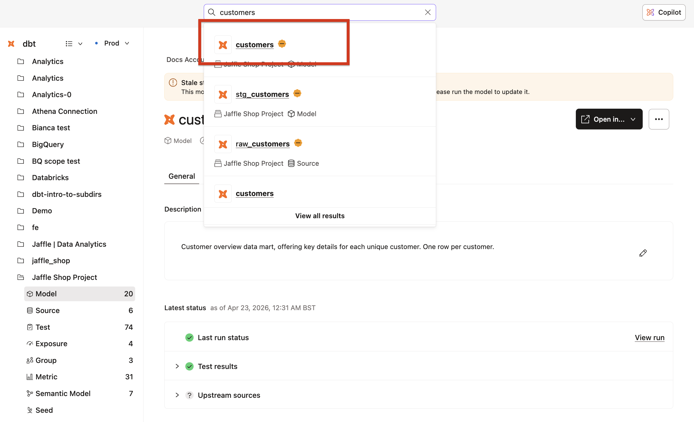Image resolution: width=694 pixels, height=422 pixels.
Task: Select the BigQuery folder icon
Action: click(21, 144)
